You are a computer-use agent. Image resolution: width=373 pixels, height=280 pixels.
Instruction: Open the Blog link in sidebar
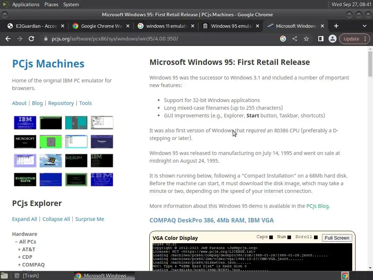(x=38, y=103)
